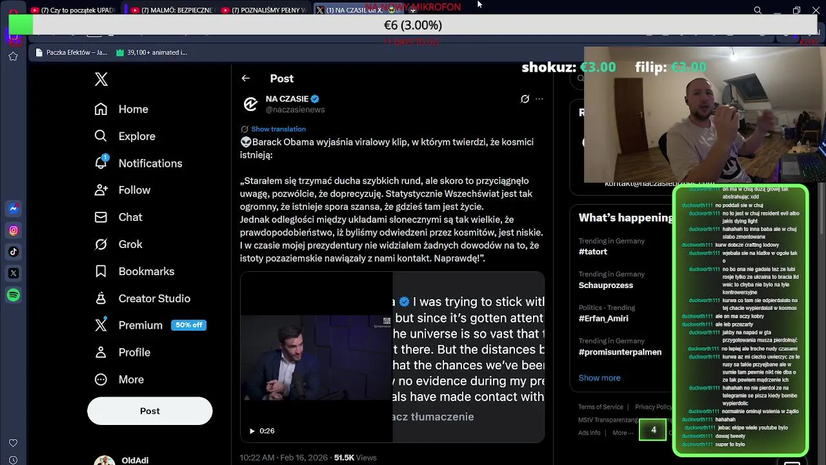Switch to the 'Czy to początek UPAD' YouTube tab
Image resolution: width=826 pixels, height=465 pixels.
[73, 10]
